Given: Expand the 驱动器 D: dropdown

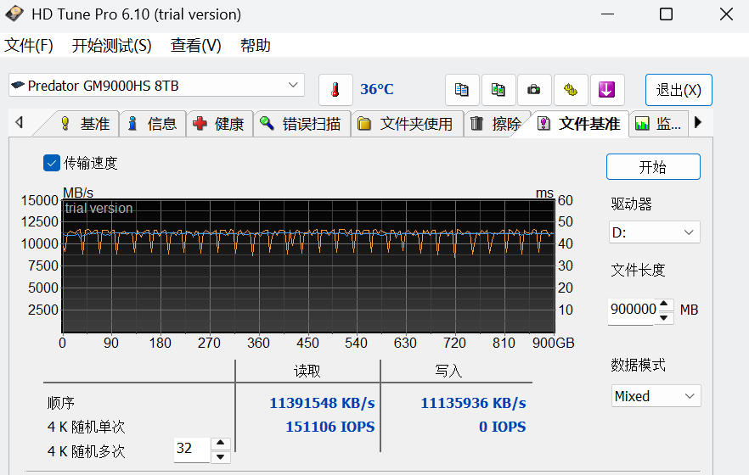Looking at the screenshot, I should click(x=655, y=232).
